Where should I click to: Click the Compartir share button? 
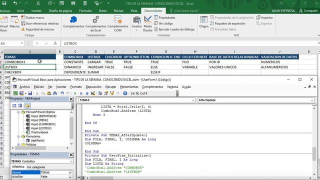[308, 10]
